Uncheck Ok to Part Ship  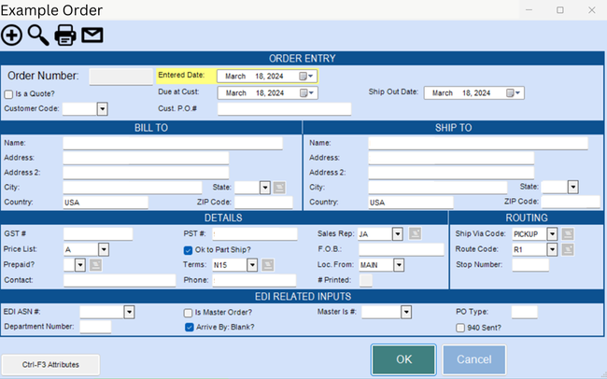pos(188,249)
